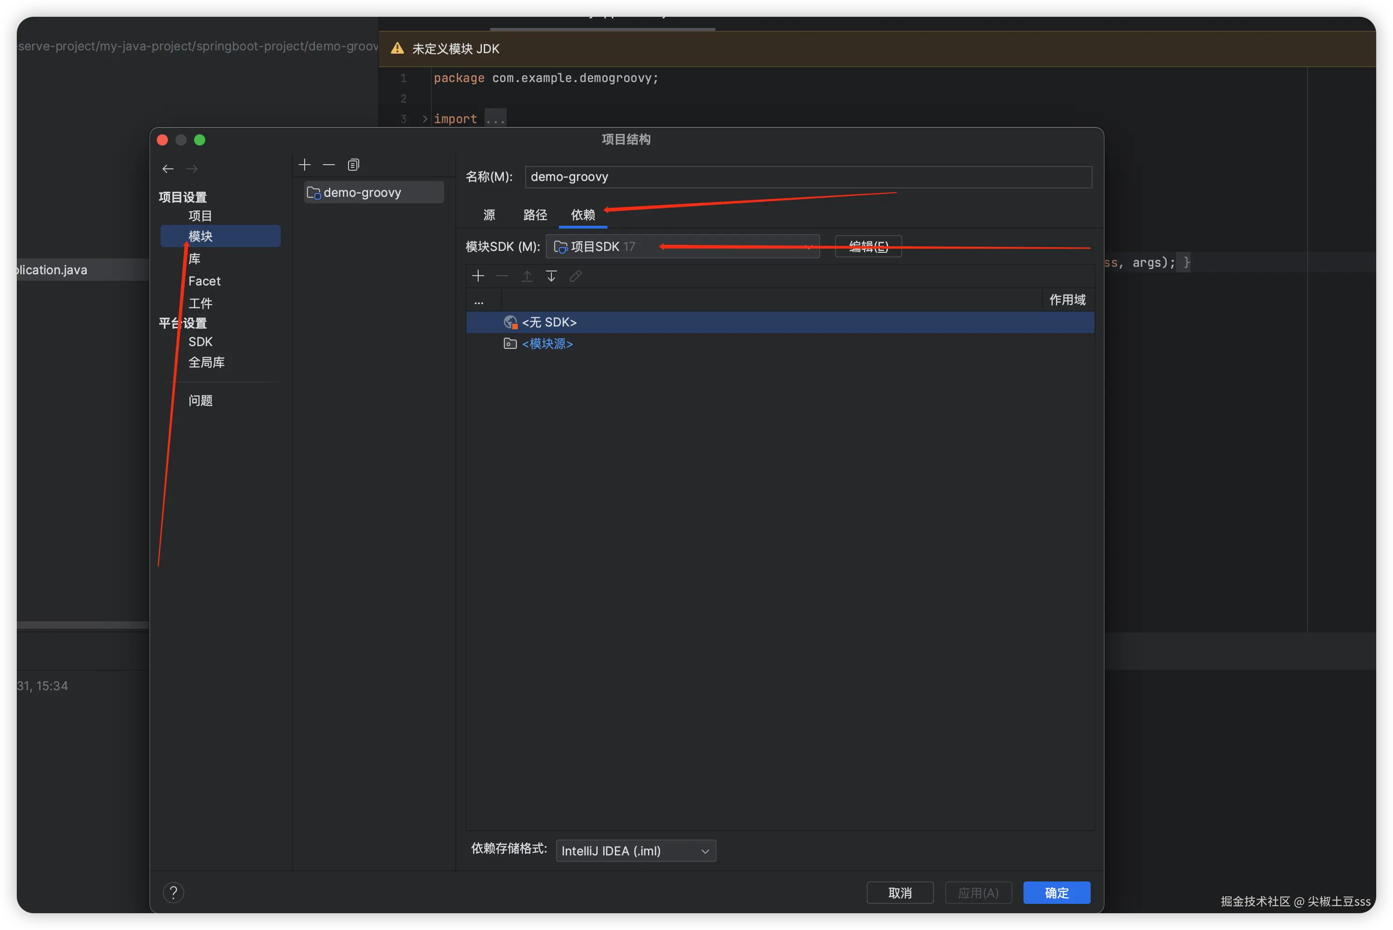The width and height of the screenshot is (1393, 930).
Task: Click the warning icon beside 未定义模块 JDK
Action: coord(397,49)
